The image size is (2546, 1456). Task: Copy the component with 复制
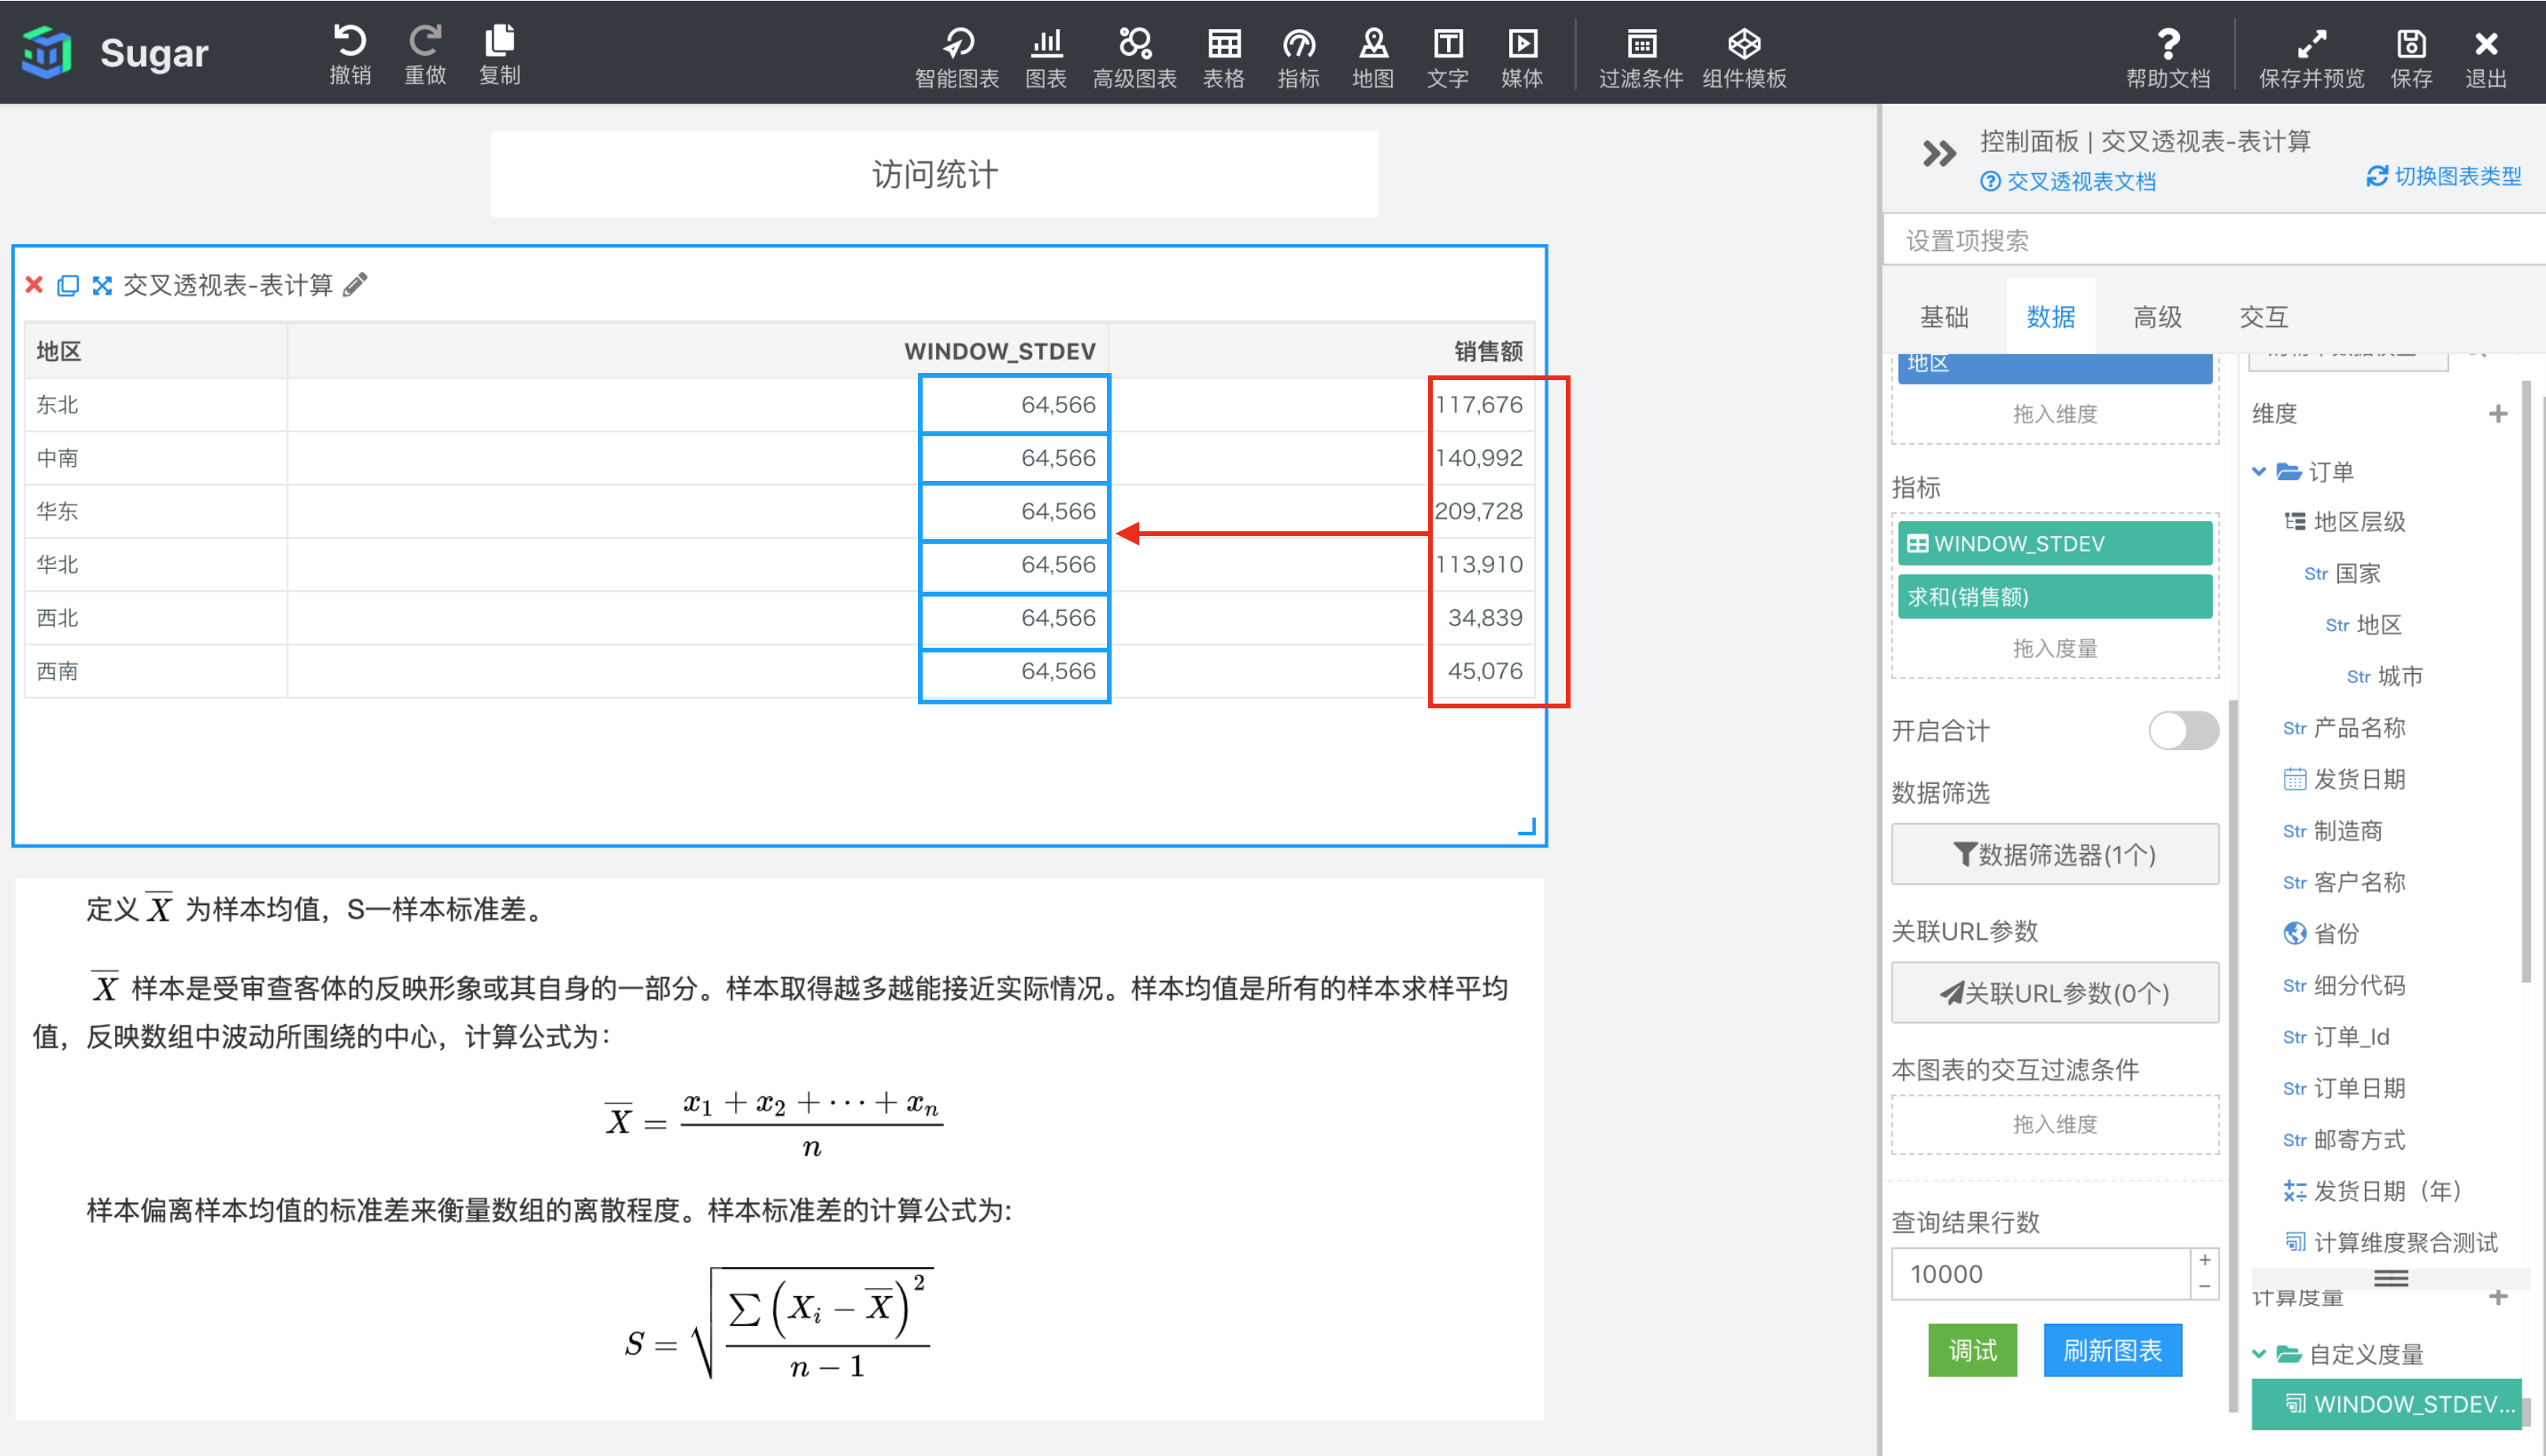pos(499,54)
